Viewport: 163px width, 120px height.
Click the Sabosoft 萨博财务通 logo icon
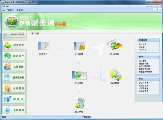tap(12, 22)
